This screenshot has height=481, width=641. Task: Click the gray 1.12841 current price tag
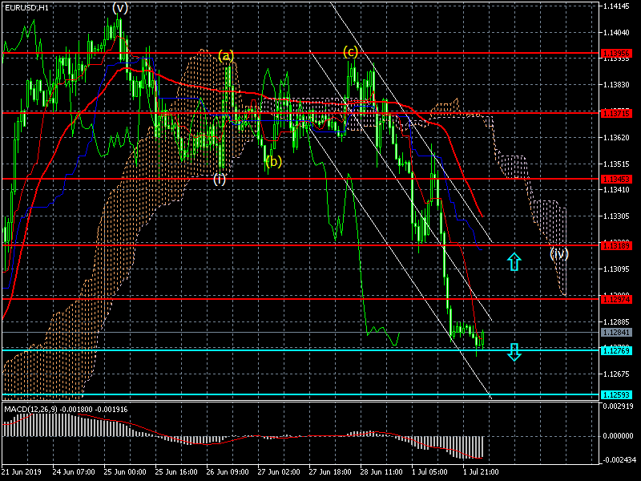tap(616, 332)
